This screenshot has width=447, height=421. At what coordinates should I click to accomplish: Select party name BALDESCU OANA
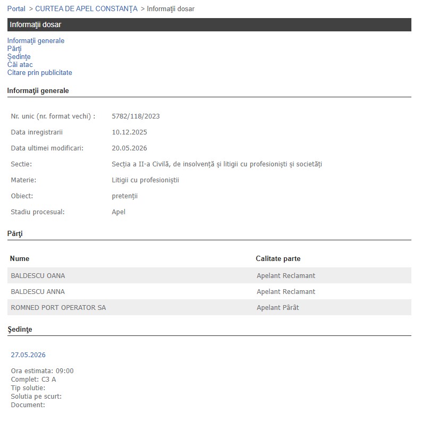[x=38, y=276]
